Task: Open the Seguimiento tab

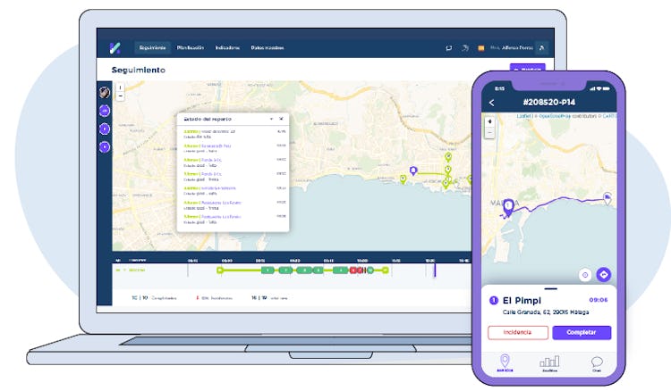Action: point(152,48)
